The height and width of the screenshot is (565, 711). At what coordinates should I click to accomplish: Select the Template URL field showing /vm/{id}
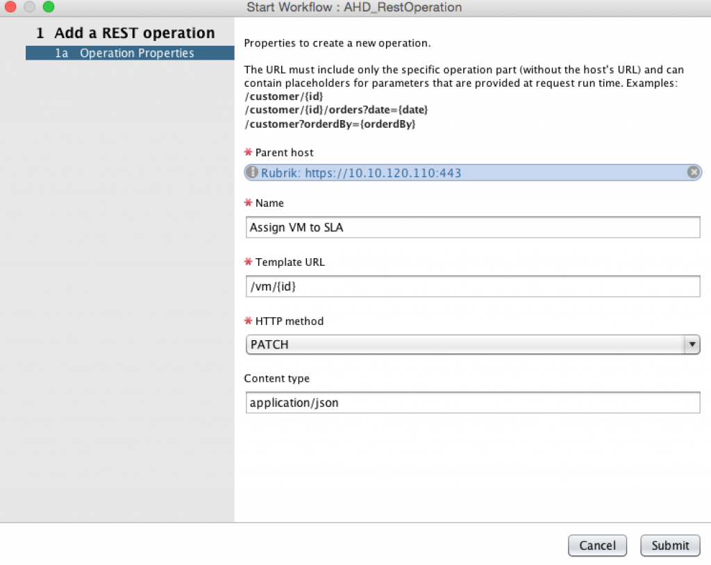(472, 286)
